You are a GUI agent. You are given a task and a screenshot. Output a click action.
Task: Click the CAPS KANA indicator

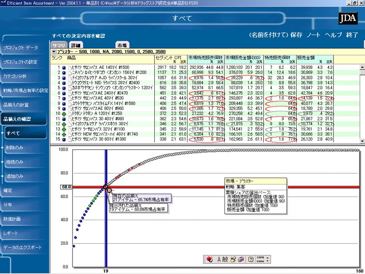click(260, 259)
